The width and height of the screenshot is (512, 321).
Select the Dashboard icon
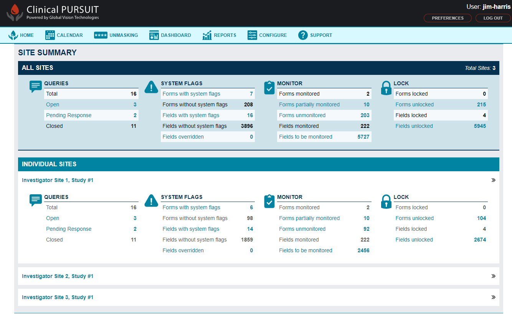click(x=154, y=35)
